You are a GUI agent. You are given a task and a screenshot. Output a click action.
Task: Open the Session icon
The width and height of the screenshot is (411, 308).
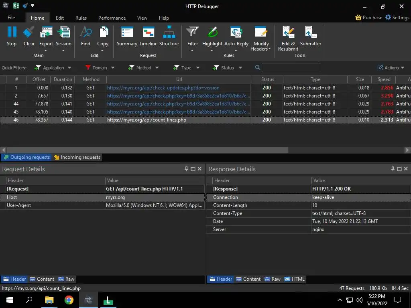pos(63,32)
